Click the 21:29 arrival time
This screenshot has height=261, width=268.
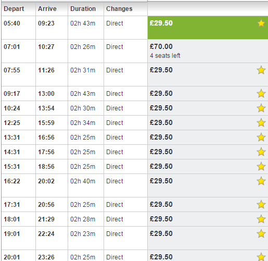tap(46, 219)
